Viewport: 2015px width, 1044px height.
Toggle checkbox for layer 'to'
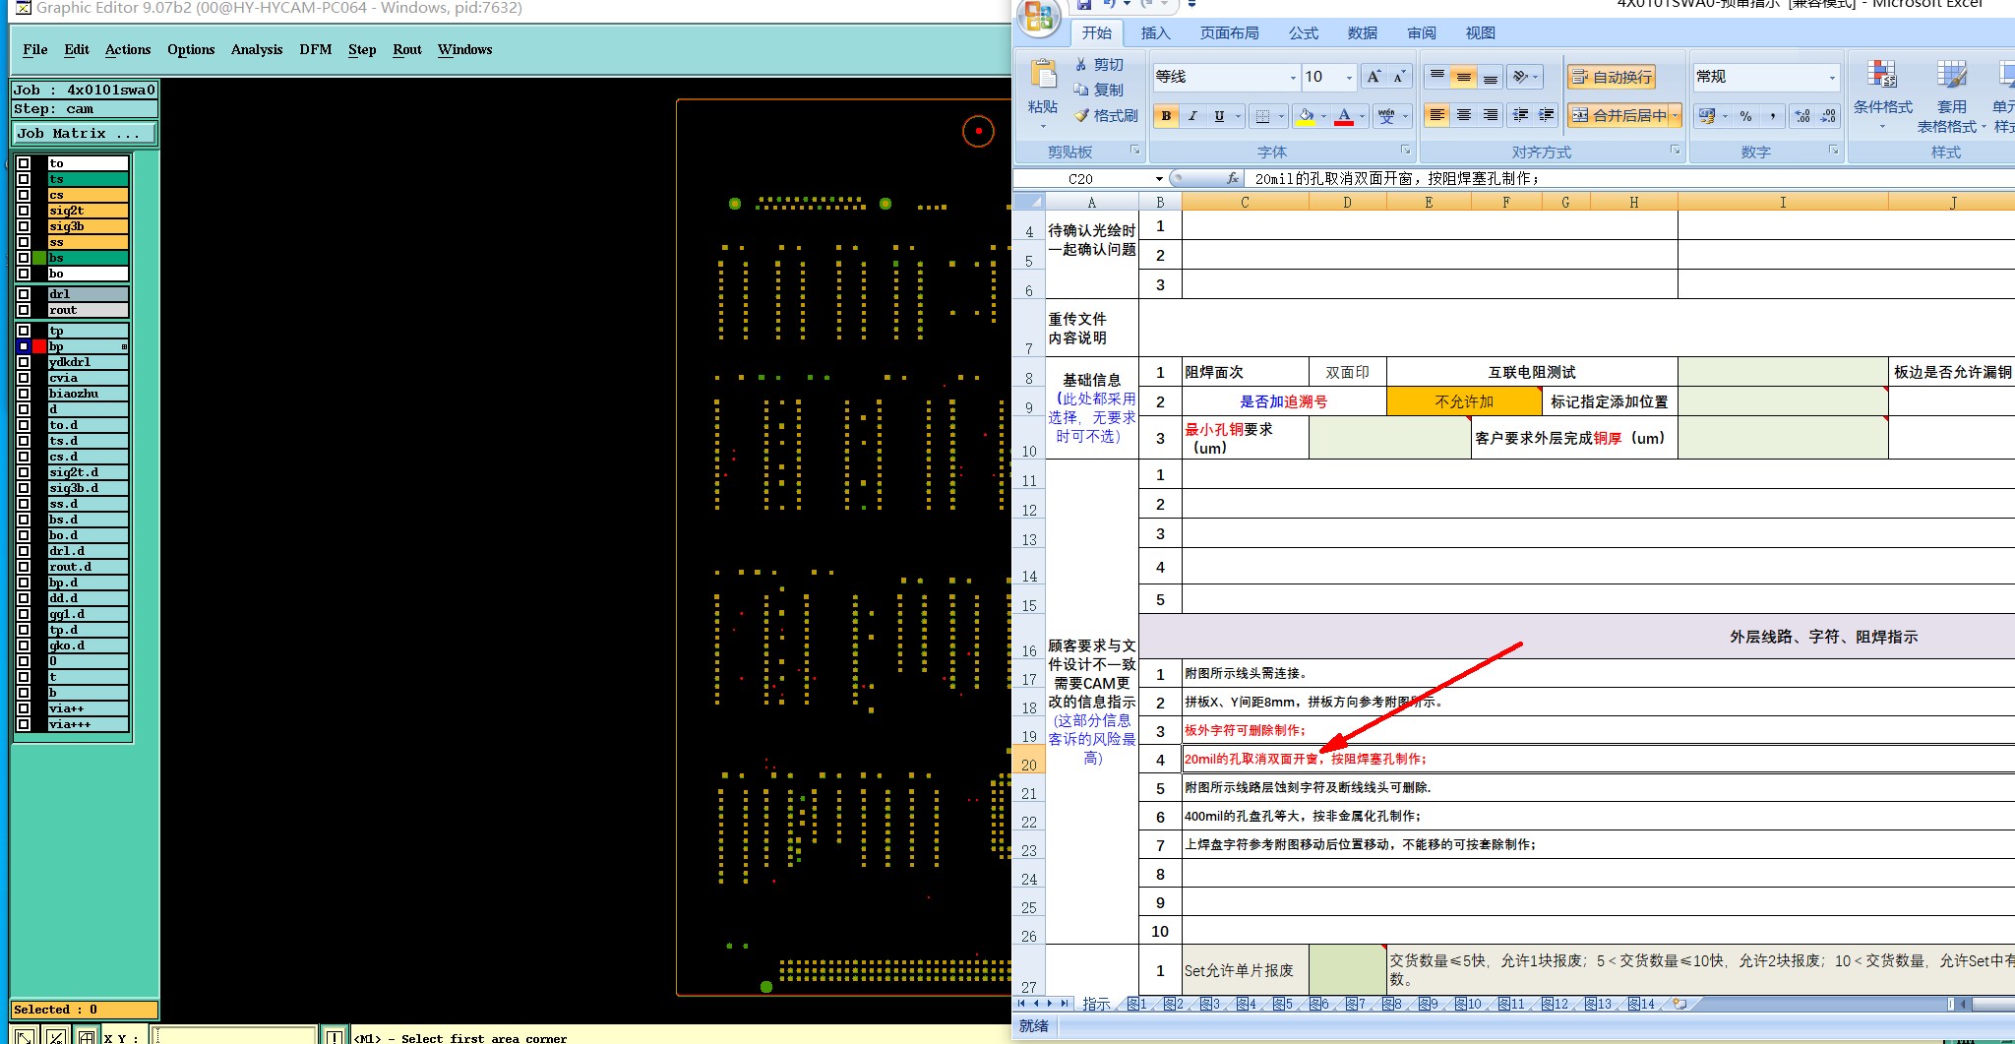point(24,163)
